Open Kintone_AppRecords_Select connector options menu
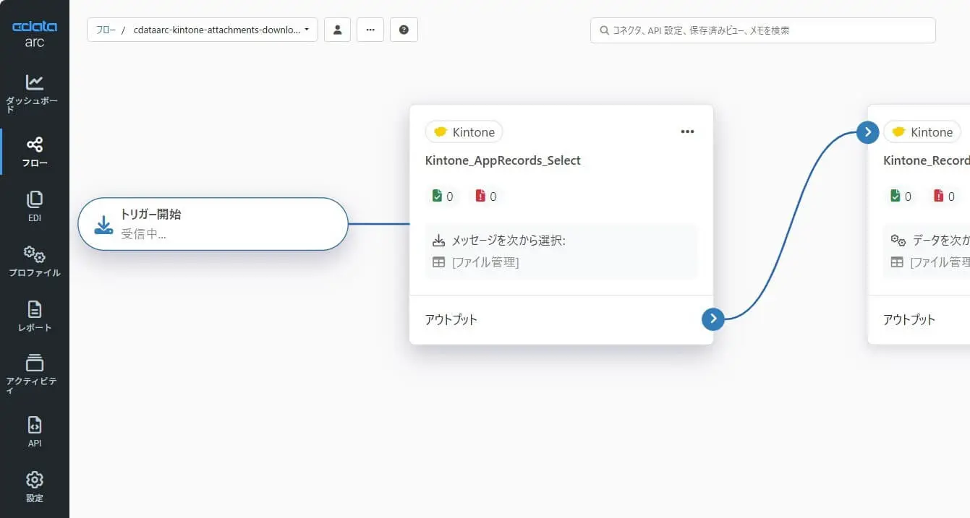The width and height of the screenshot is (970, 518). (687, 131)
